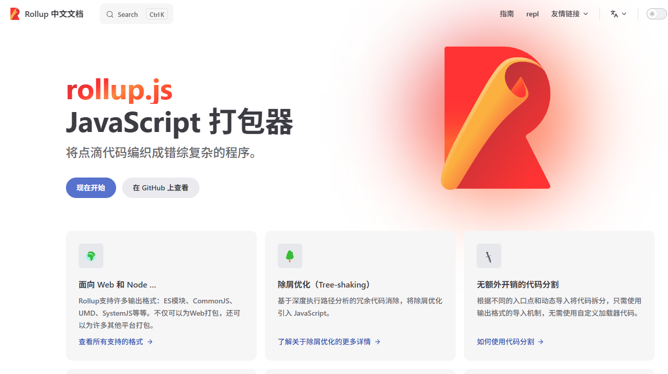Click the globe icon on the Web 和 Node card
This screenshot has width=668, height=374.
coord(91,255)
